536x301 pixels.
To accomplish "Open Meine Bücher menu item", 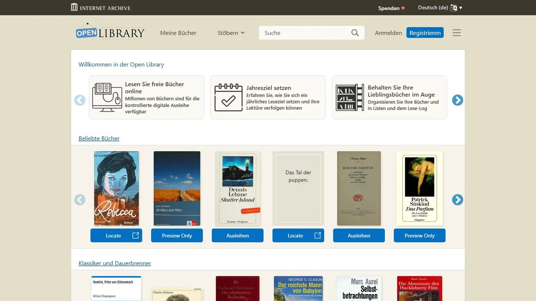I will pyautogui.click(x=178, y=33).
